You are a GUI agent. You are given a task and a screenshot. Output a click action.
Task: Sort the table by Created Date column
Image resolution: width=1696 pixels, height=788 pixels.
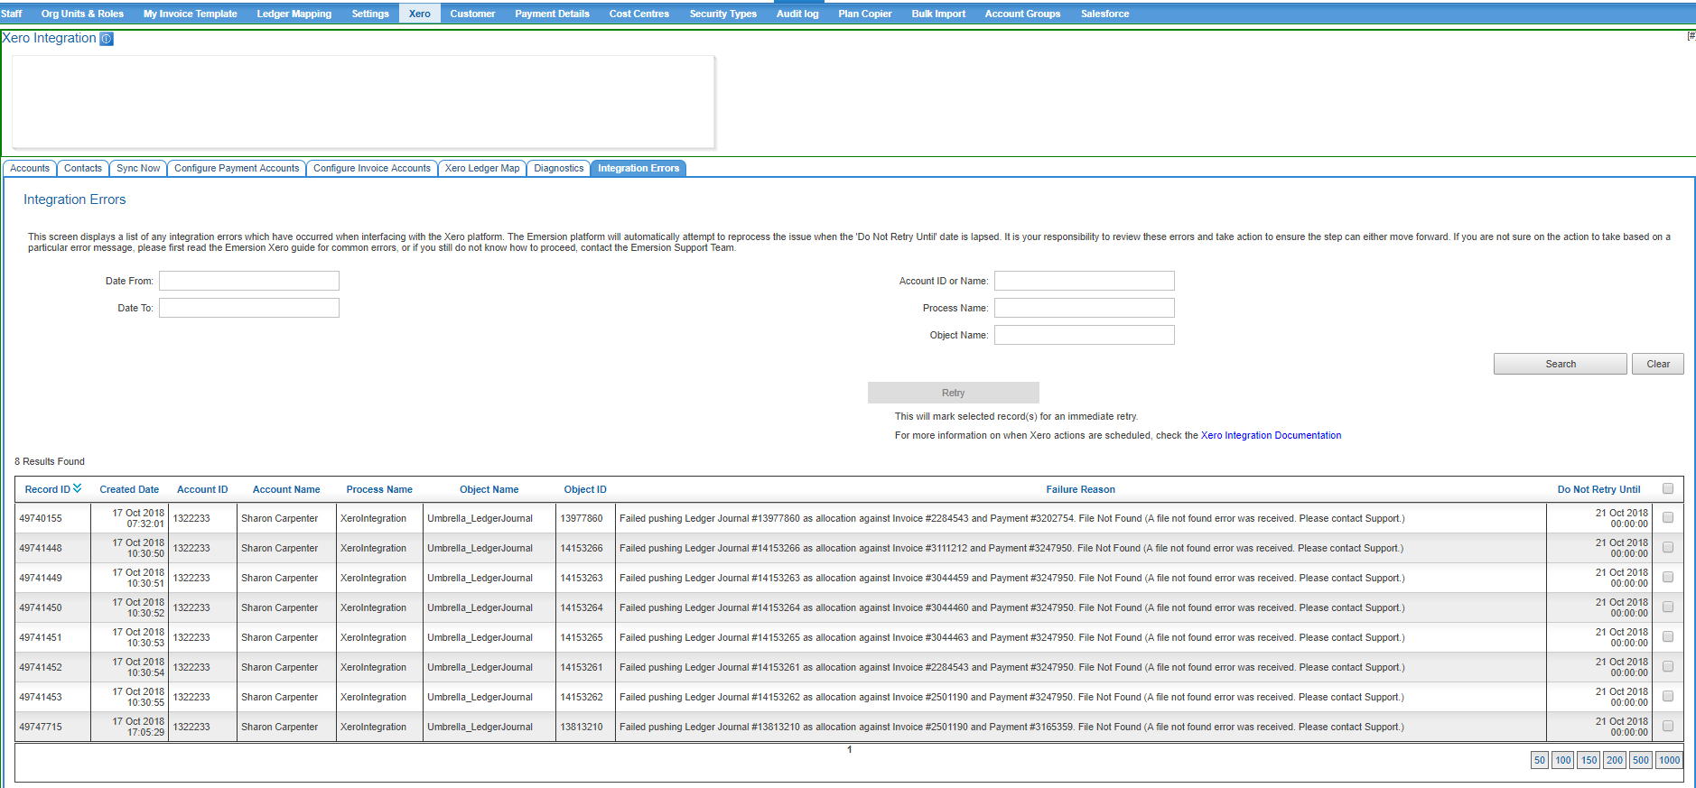pos(129,489)
